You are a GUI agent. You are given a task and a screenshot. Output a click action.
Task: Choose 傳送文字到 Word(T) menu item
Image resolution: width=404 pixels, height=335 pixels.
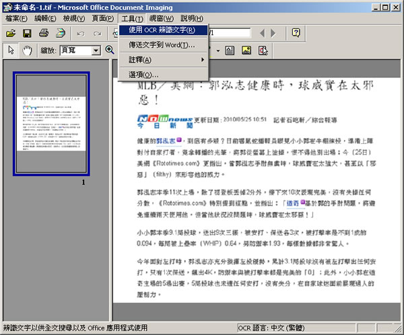point(162,45)
